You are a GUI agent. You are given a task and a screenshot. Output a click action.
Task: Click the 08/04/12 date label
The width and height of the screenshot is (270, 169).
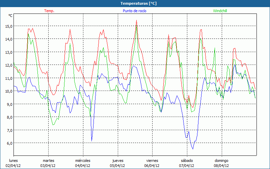(x=221, y=166)
